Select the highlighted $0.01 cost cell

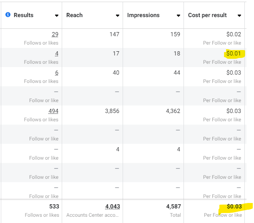pyautogui.click(x=234, y=53)
